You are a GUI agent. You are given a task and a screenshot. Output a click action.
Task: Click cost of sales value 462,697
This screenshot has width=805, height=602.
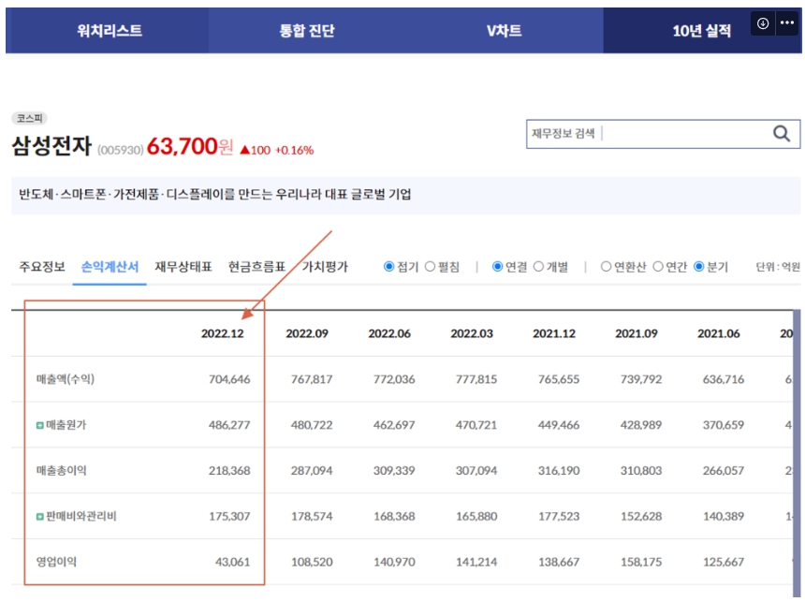(394, 425)
